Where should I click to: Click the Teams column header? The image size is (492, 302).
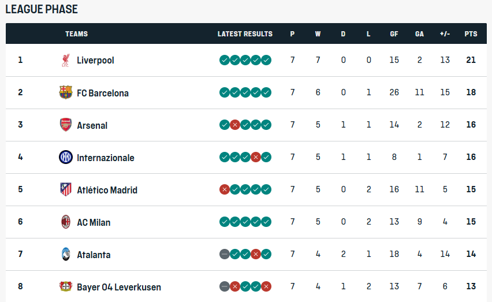[76, 34]
